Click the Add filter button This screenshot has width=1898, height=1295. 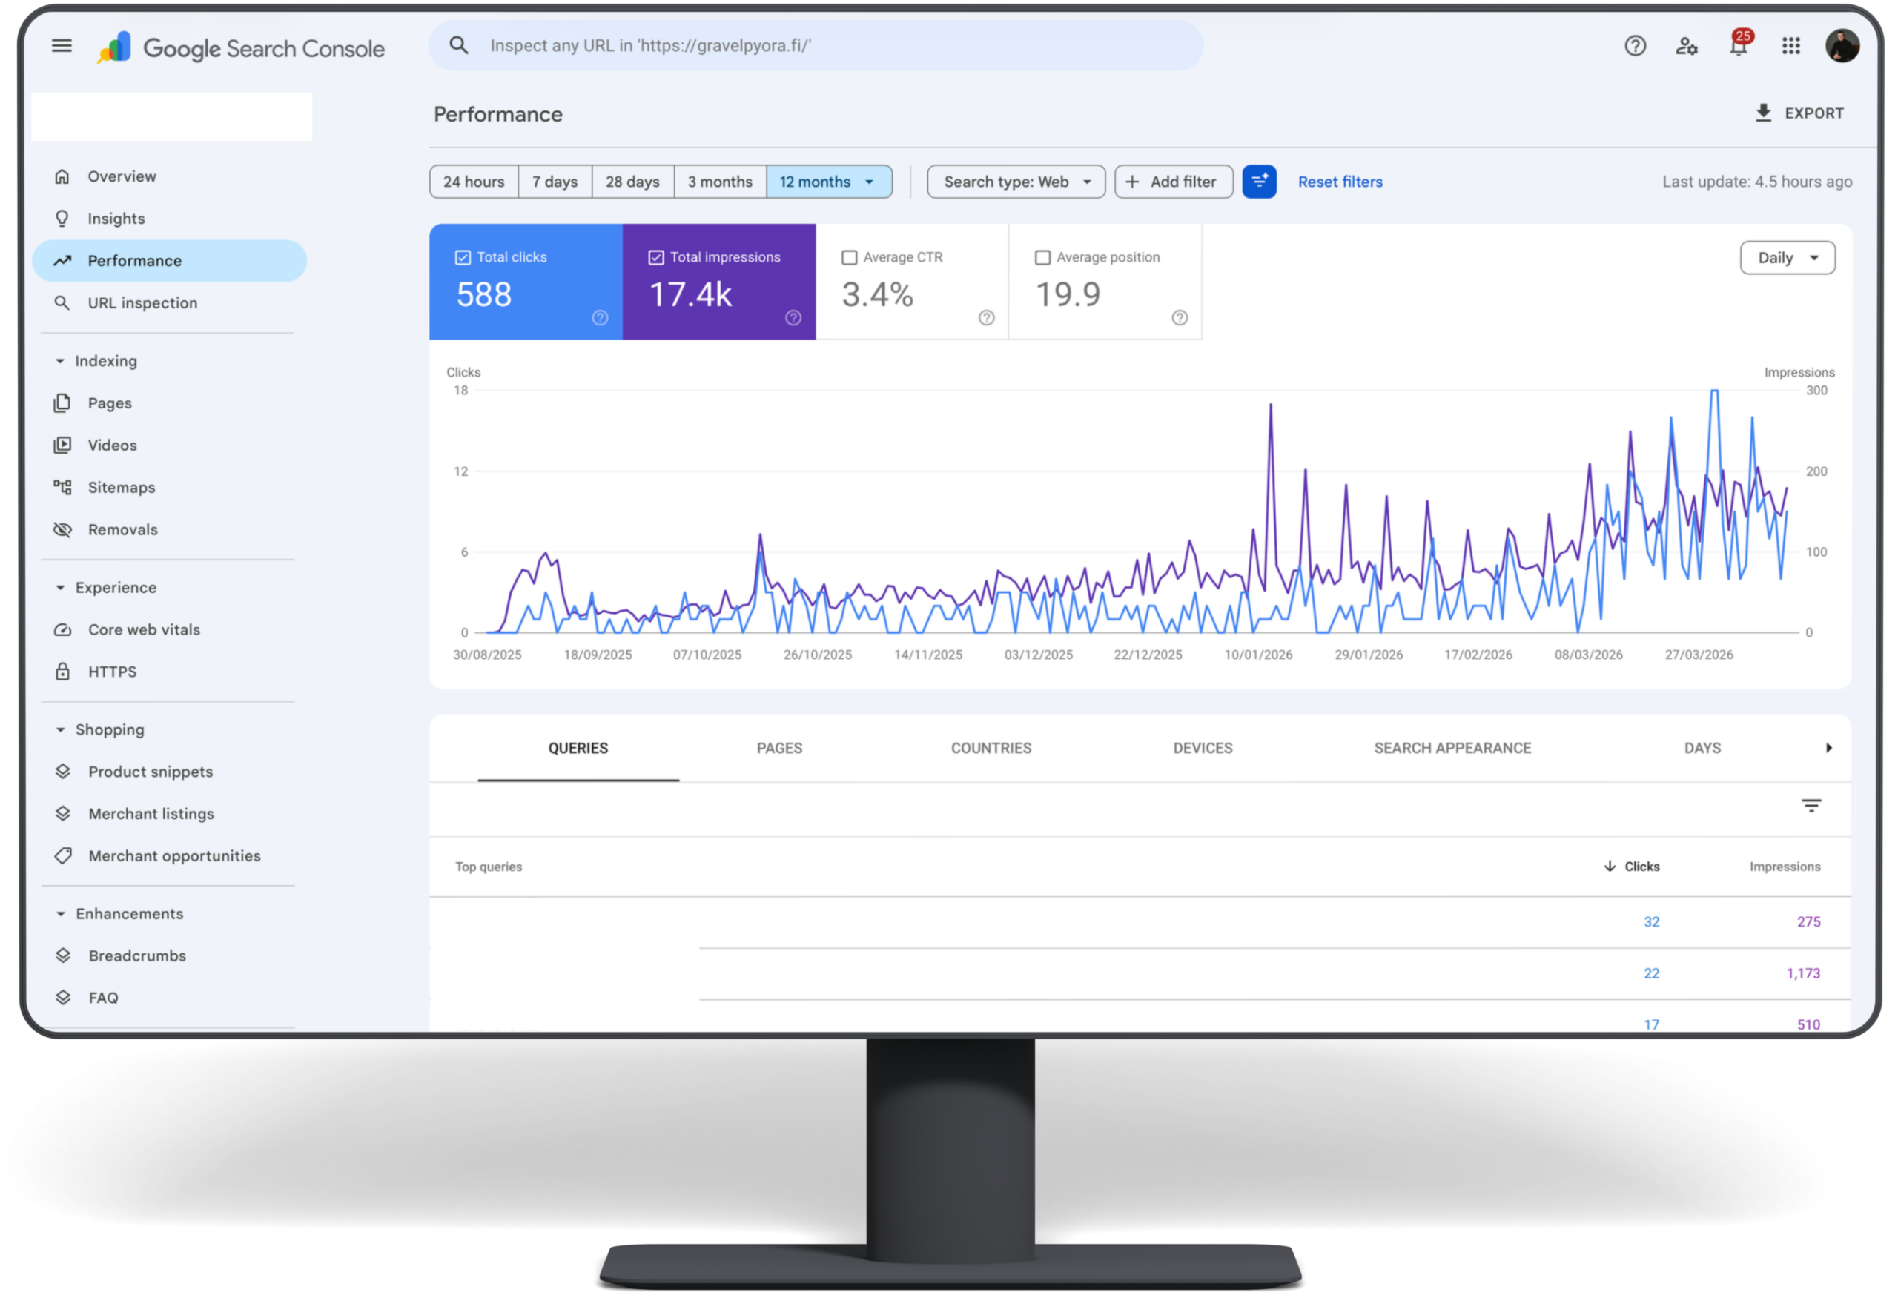pyautogui.click(x=1174, y=182)
